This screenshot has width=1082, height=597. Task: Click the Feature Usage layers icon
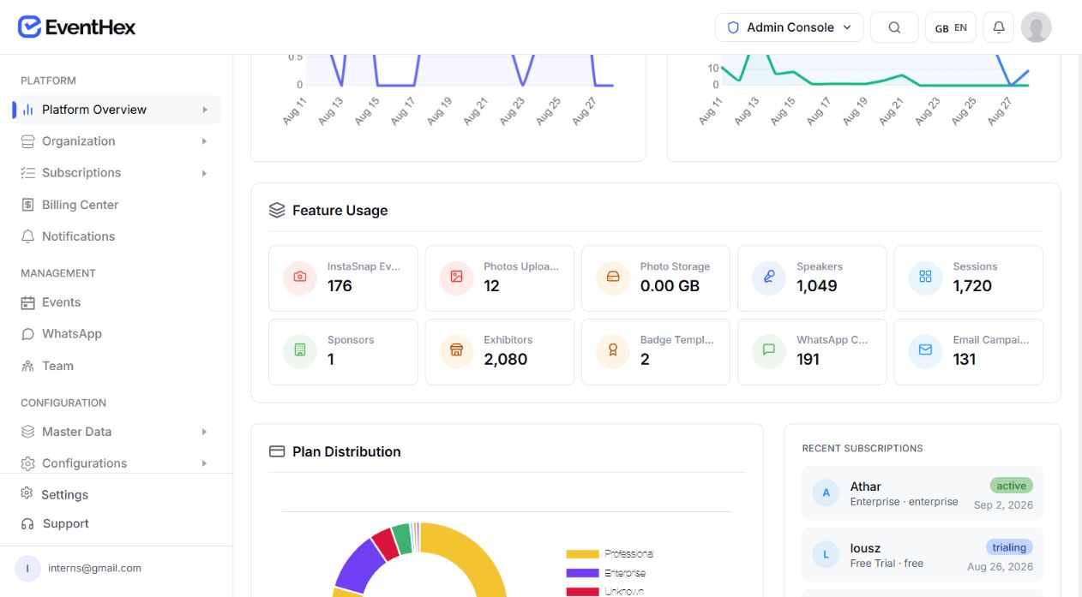tap(277, 211)
